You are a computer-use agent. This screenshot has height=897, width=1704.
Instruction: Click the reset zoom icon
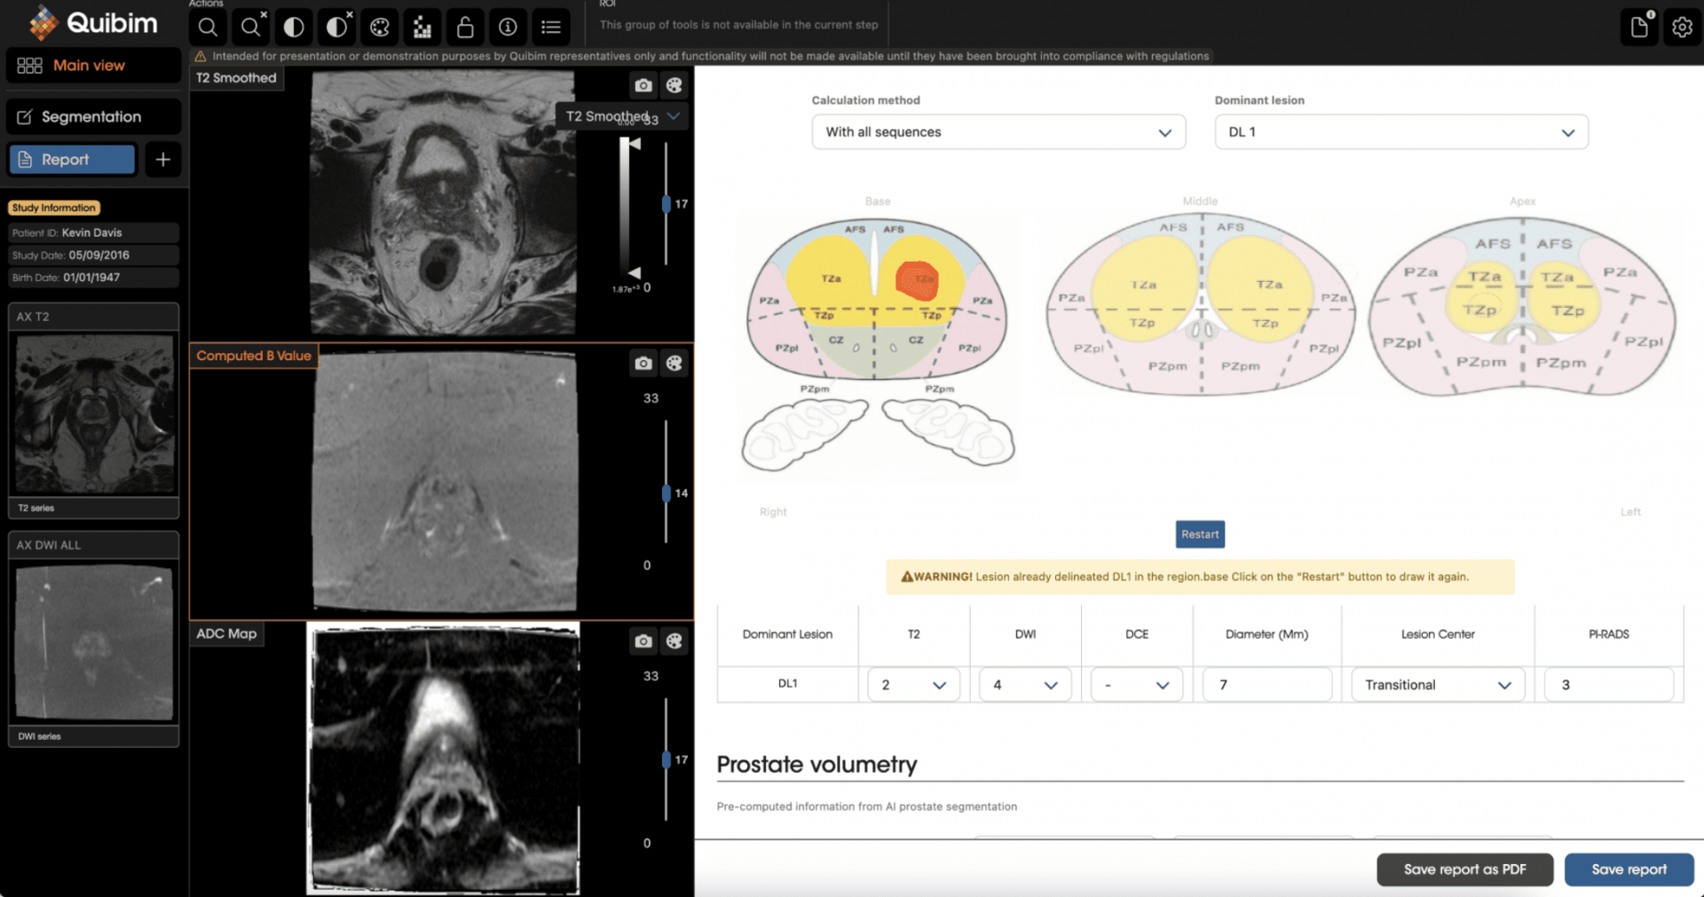[x=250, y=28]
